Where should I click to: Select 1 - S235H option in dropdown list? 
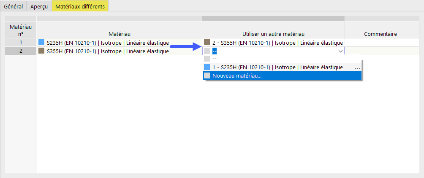tap(282, 67)
